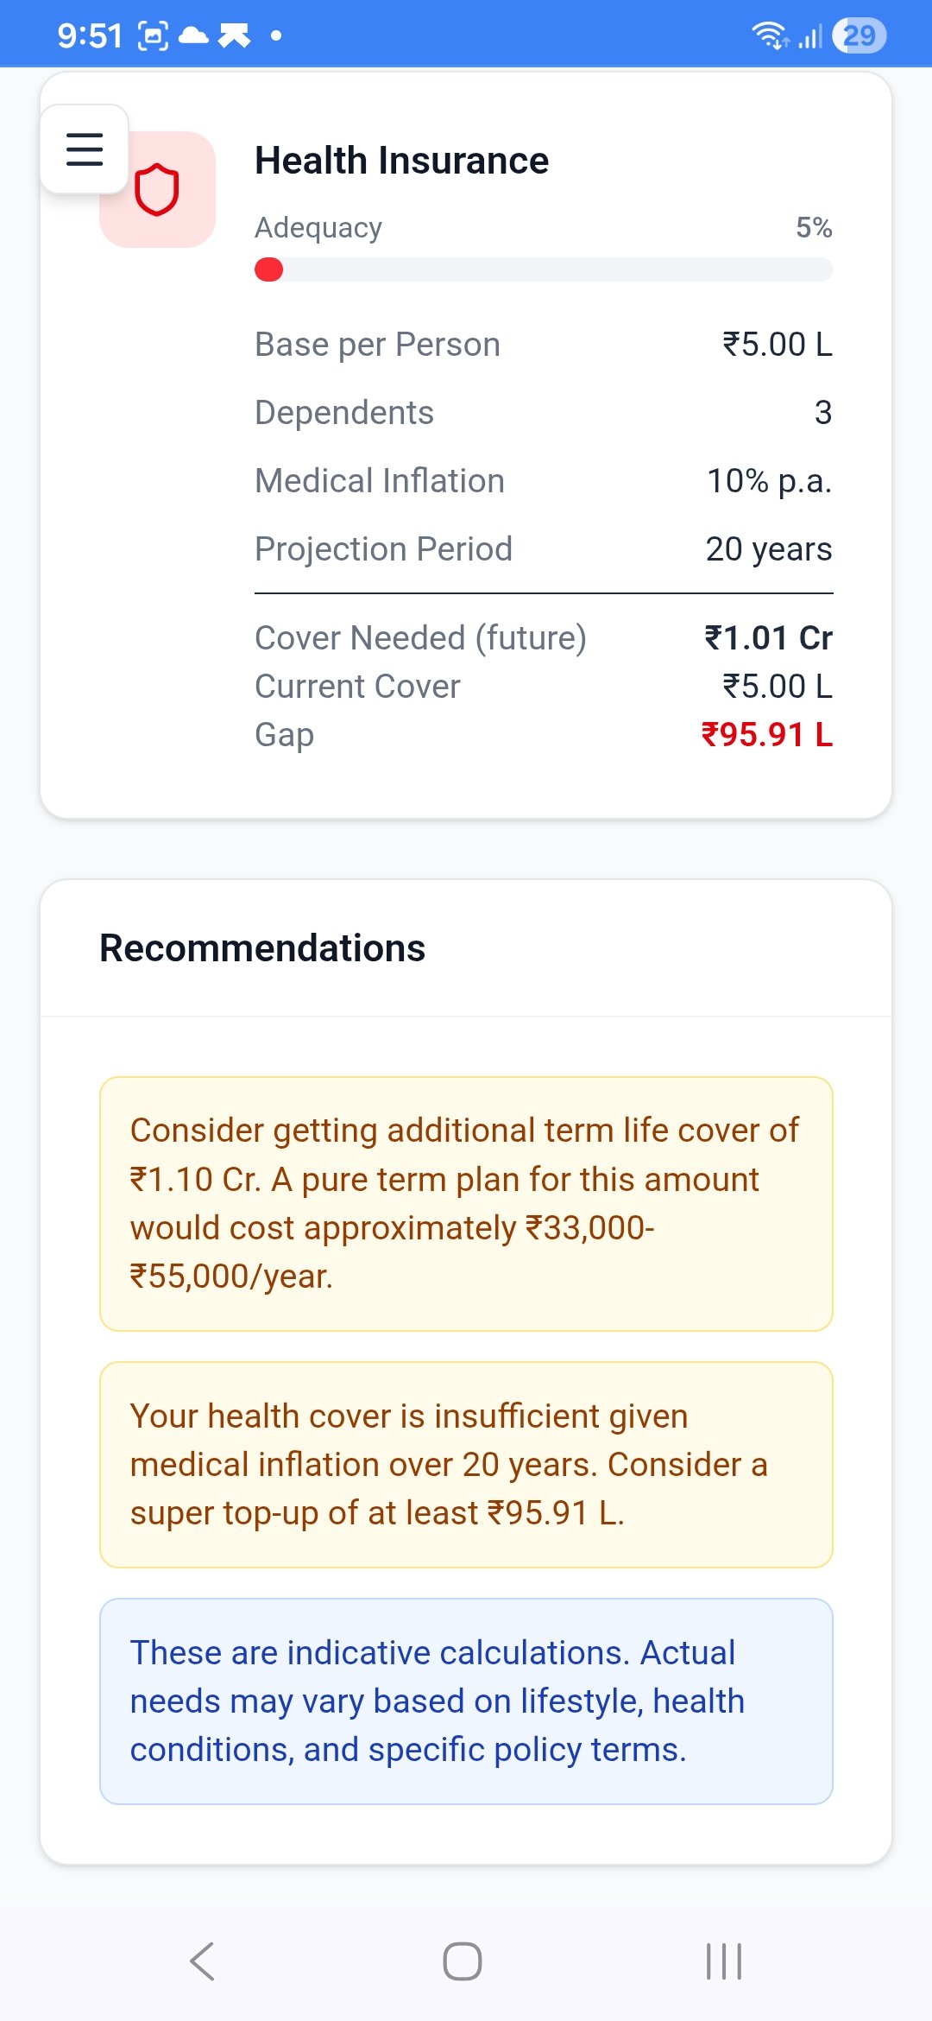Tap the screenshot capture status icon
The width and height of the screenshot is (932, 2021).
[x=154, y=35]
